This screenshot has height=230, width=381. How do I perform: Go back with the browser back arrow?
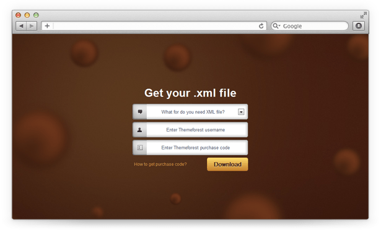tap(22, 26)
